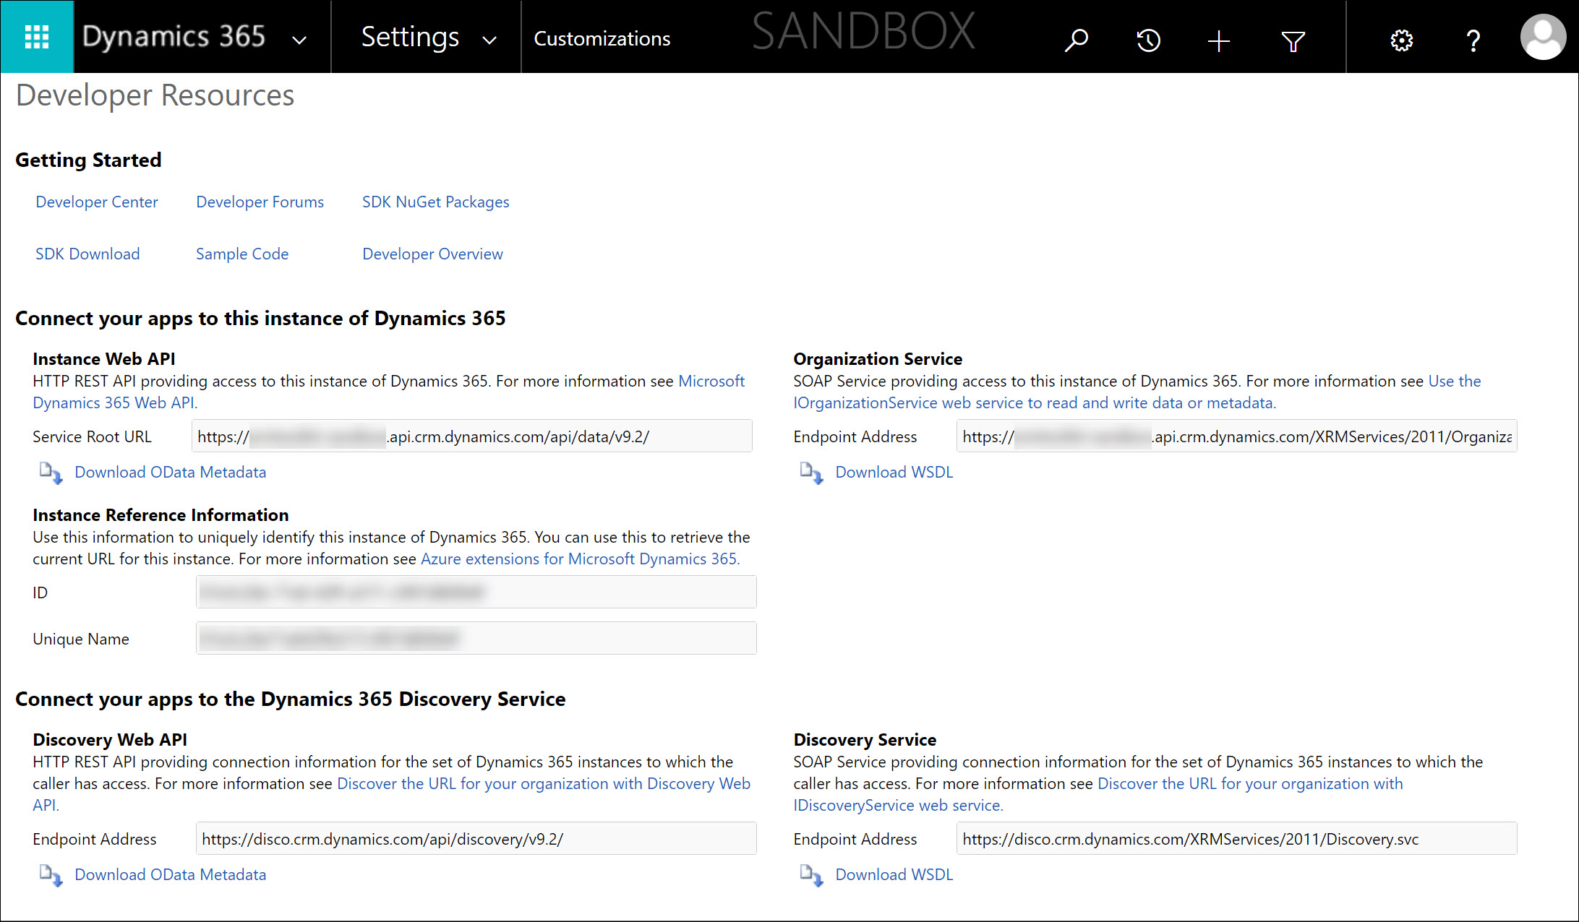Click the Service Root URL field
This screenshot has height=922, width=1579.
pos(472,436)
